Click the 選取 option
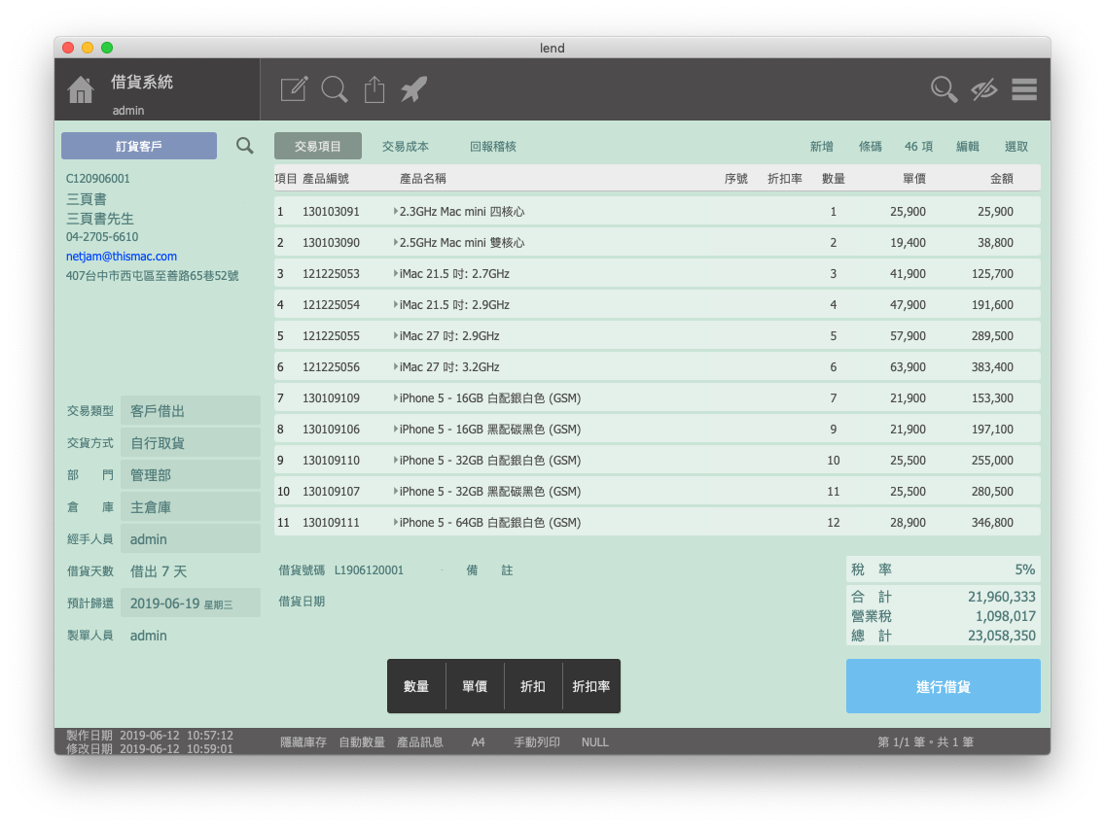Image resolution: width=1105 pixels, height=827 pixels. click(1016, 147)
